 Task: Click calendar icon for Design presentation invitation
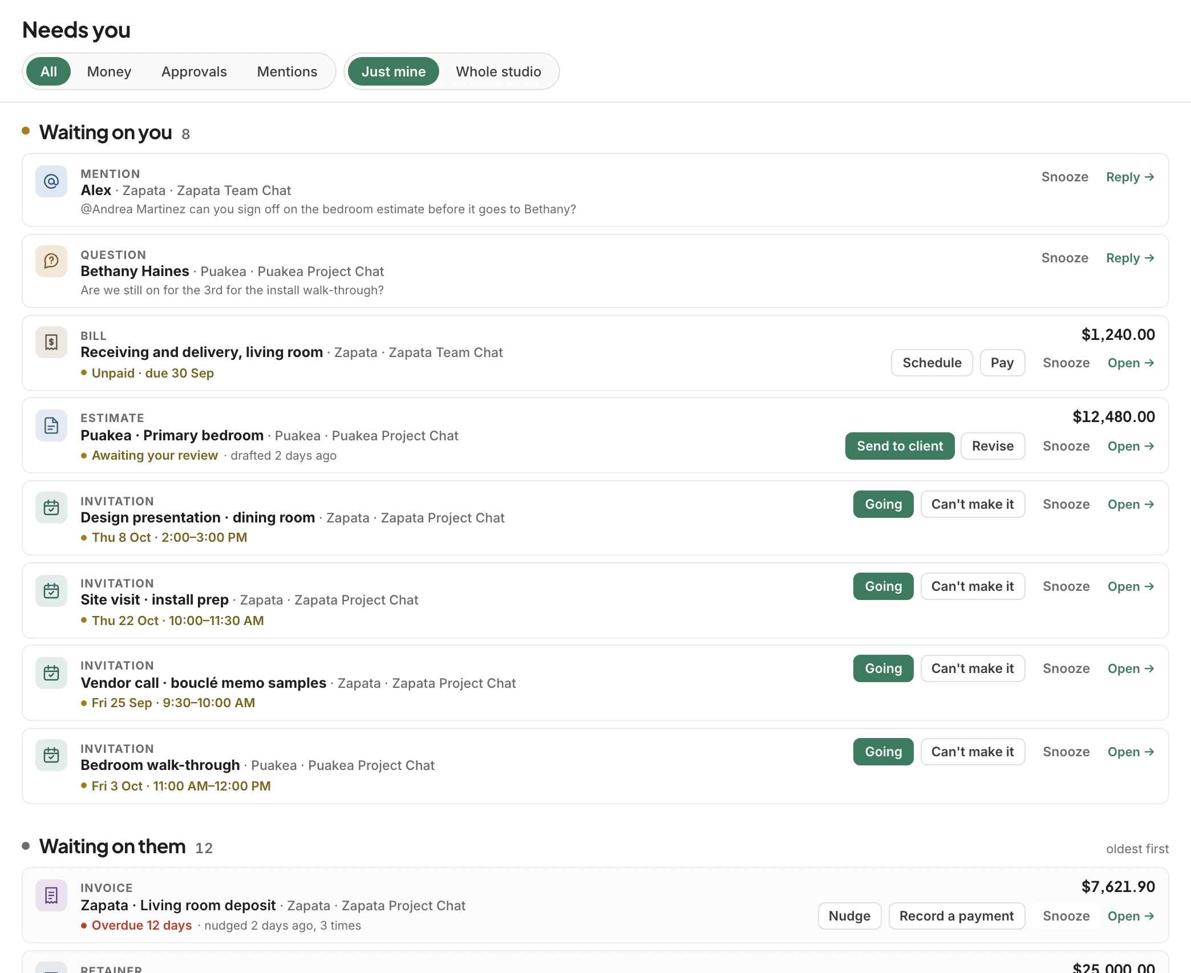[51, 508]
